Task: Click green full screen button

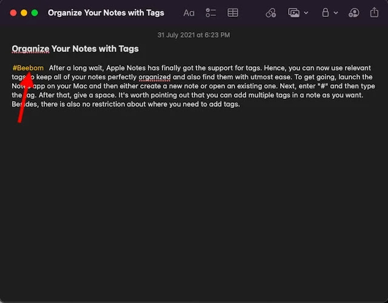Action: [35, 13]
